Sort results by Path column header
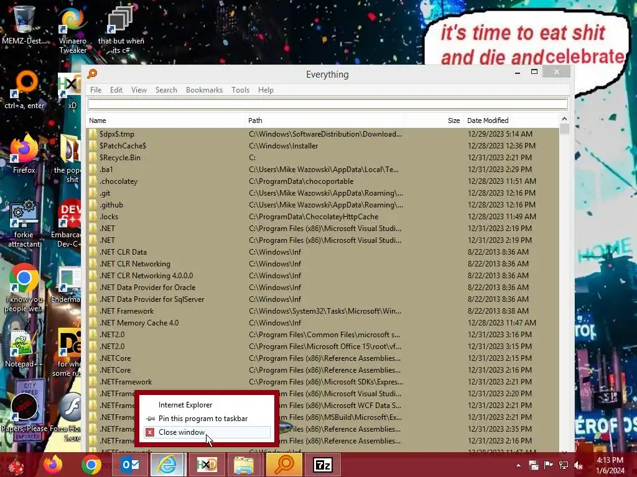The width and height of the screenshot is (637, 477). [x=324, y=120]
